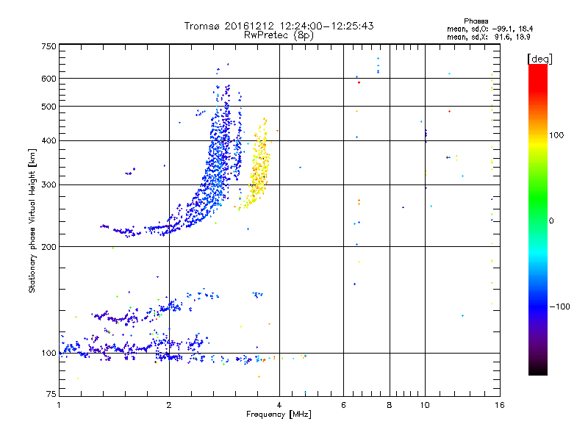Click the plot title "Tromsø 20161212 12:24:00-12:25:43"

(279, 26)
